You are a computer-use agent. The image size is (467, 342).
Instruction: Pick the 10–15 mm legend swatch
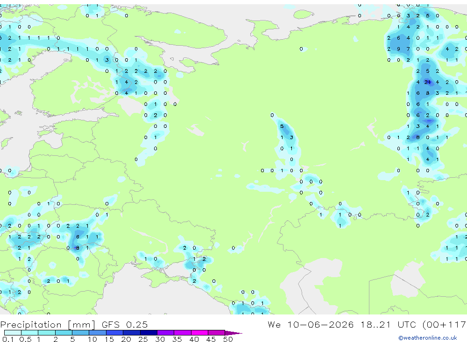98,333
